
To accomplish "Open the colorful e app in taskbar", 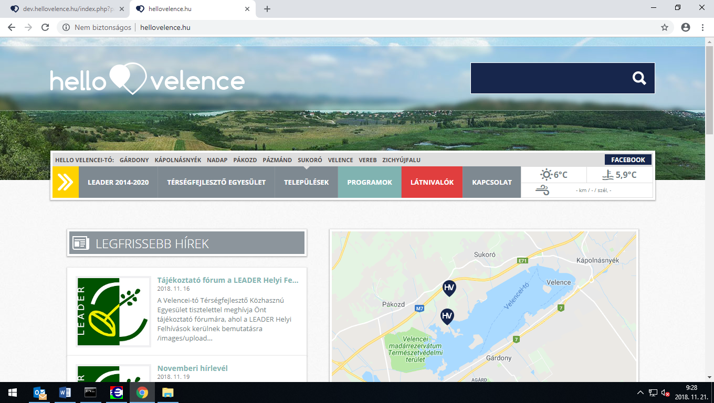I will click(x=117, y=393).
